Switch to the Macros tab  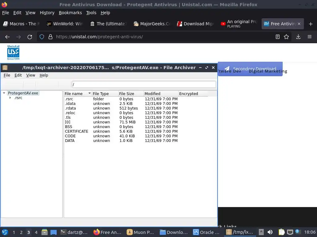point(22,24)
